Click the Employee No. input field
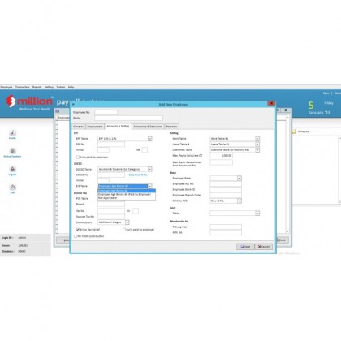The image size is (341, 341). 106,112
